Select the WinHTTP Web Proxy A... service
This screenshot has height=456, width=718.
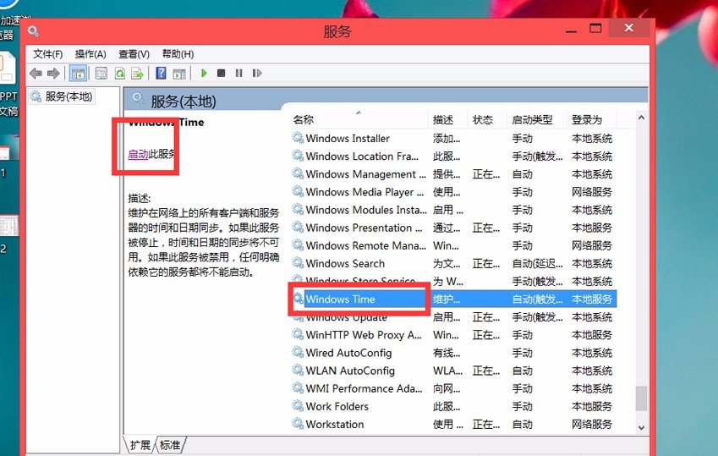pos(454,335)
